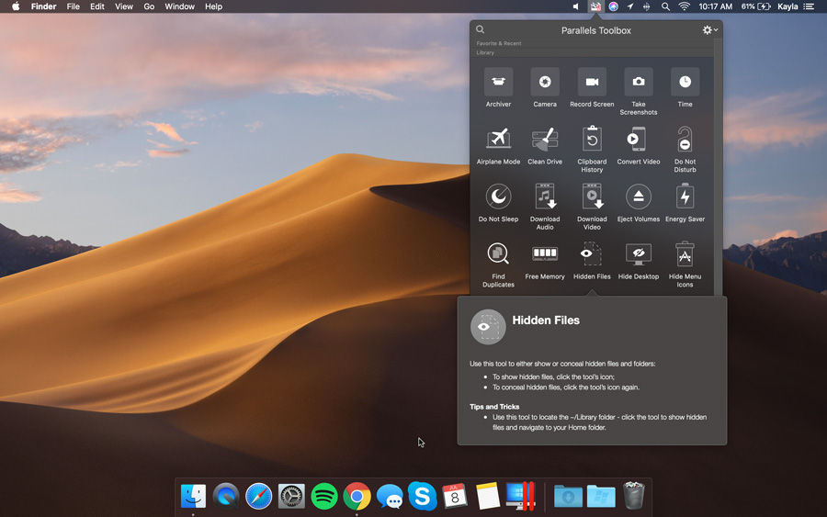Open Parallels Desktop from the Dock

(521, 496)
